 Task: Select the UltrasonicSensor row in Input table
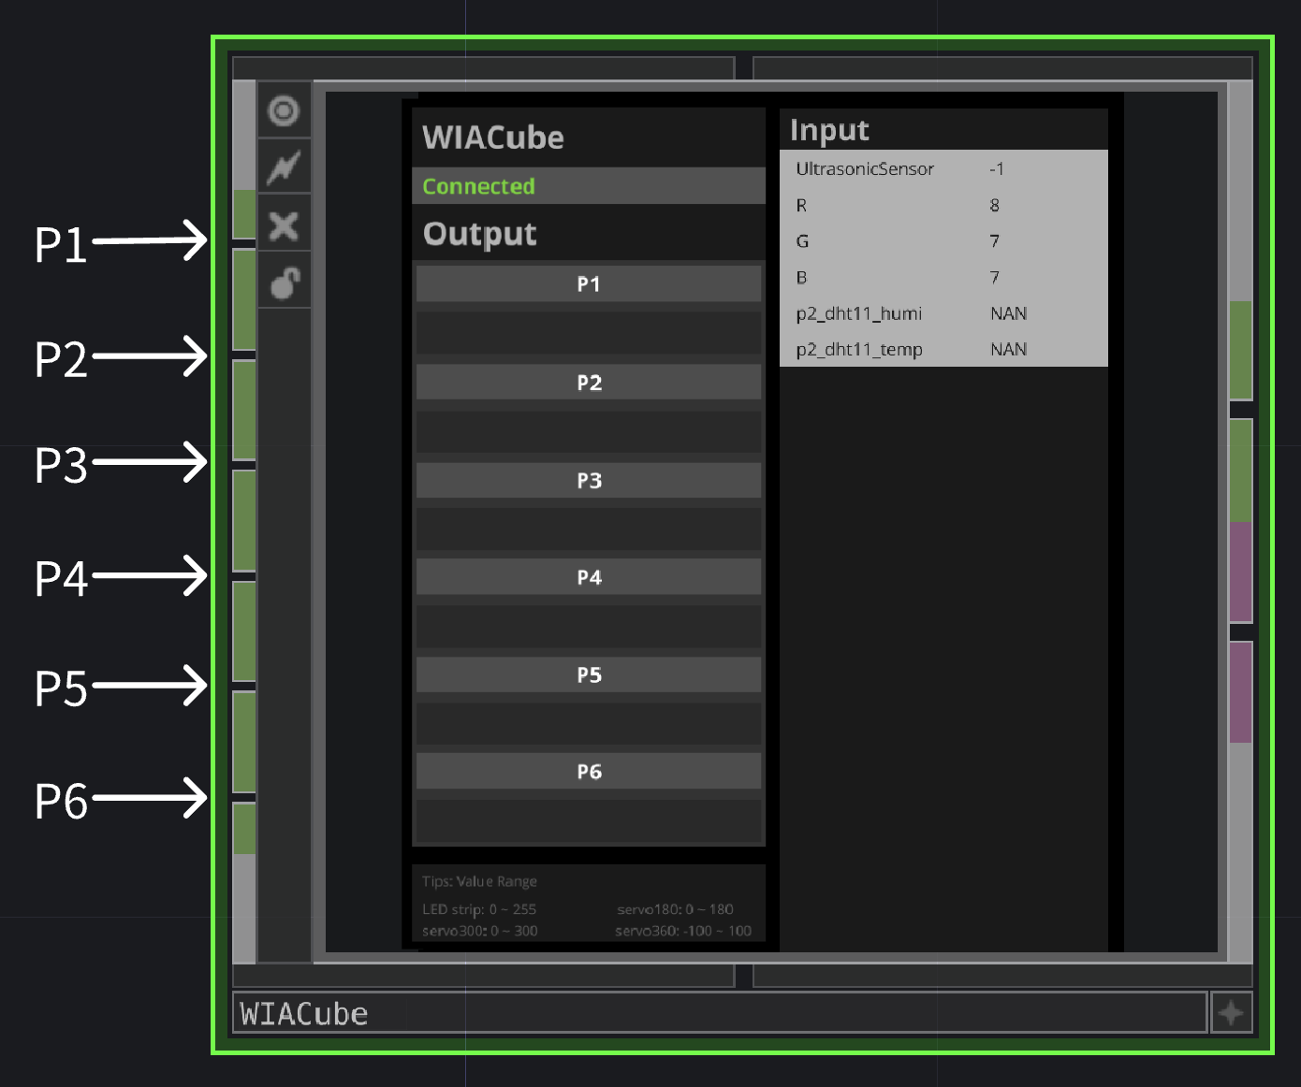(x=943, y=169)
